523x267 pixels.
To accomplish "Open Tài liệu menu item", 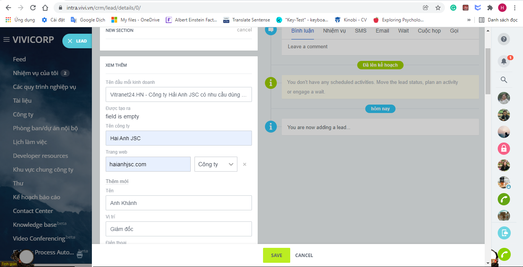I will coord(22,101).
